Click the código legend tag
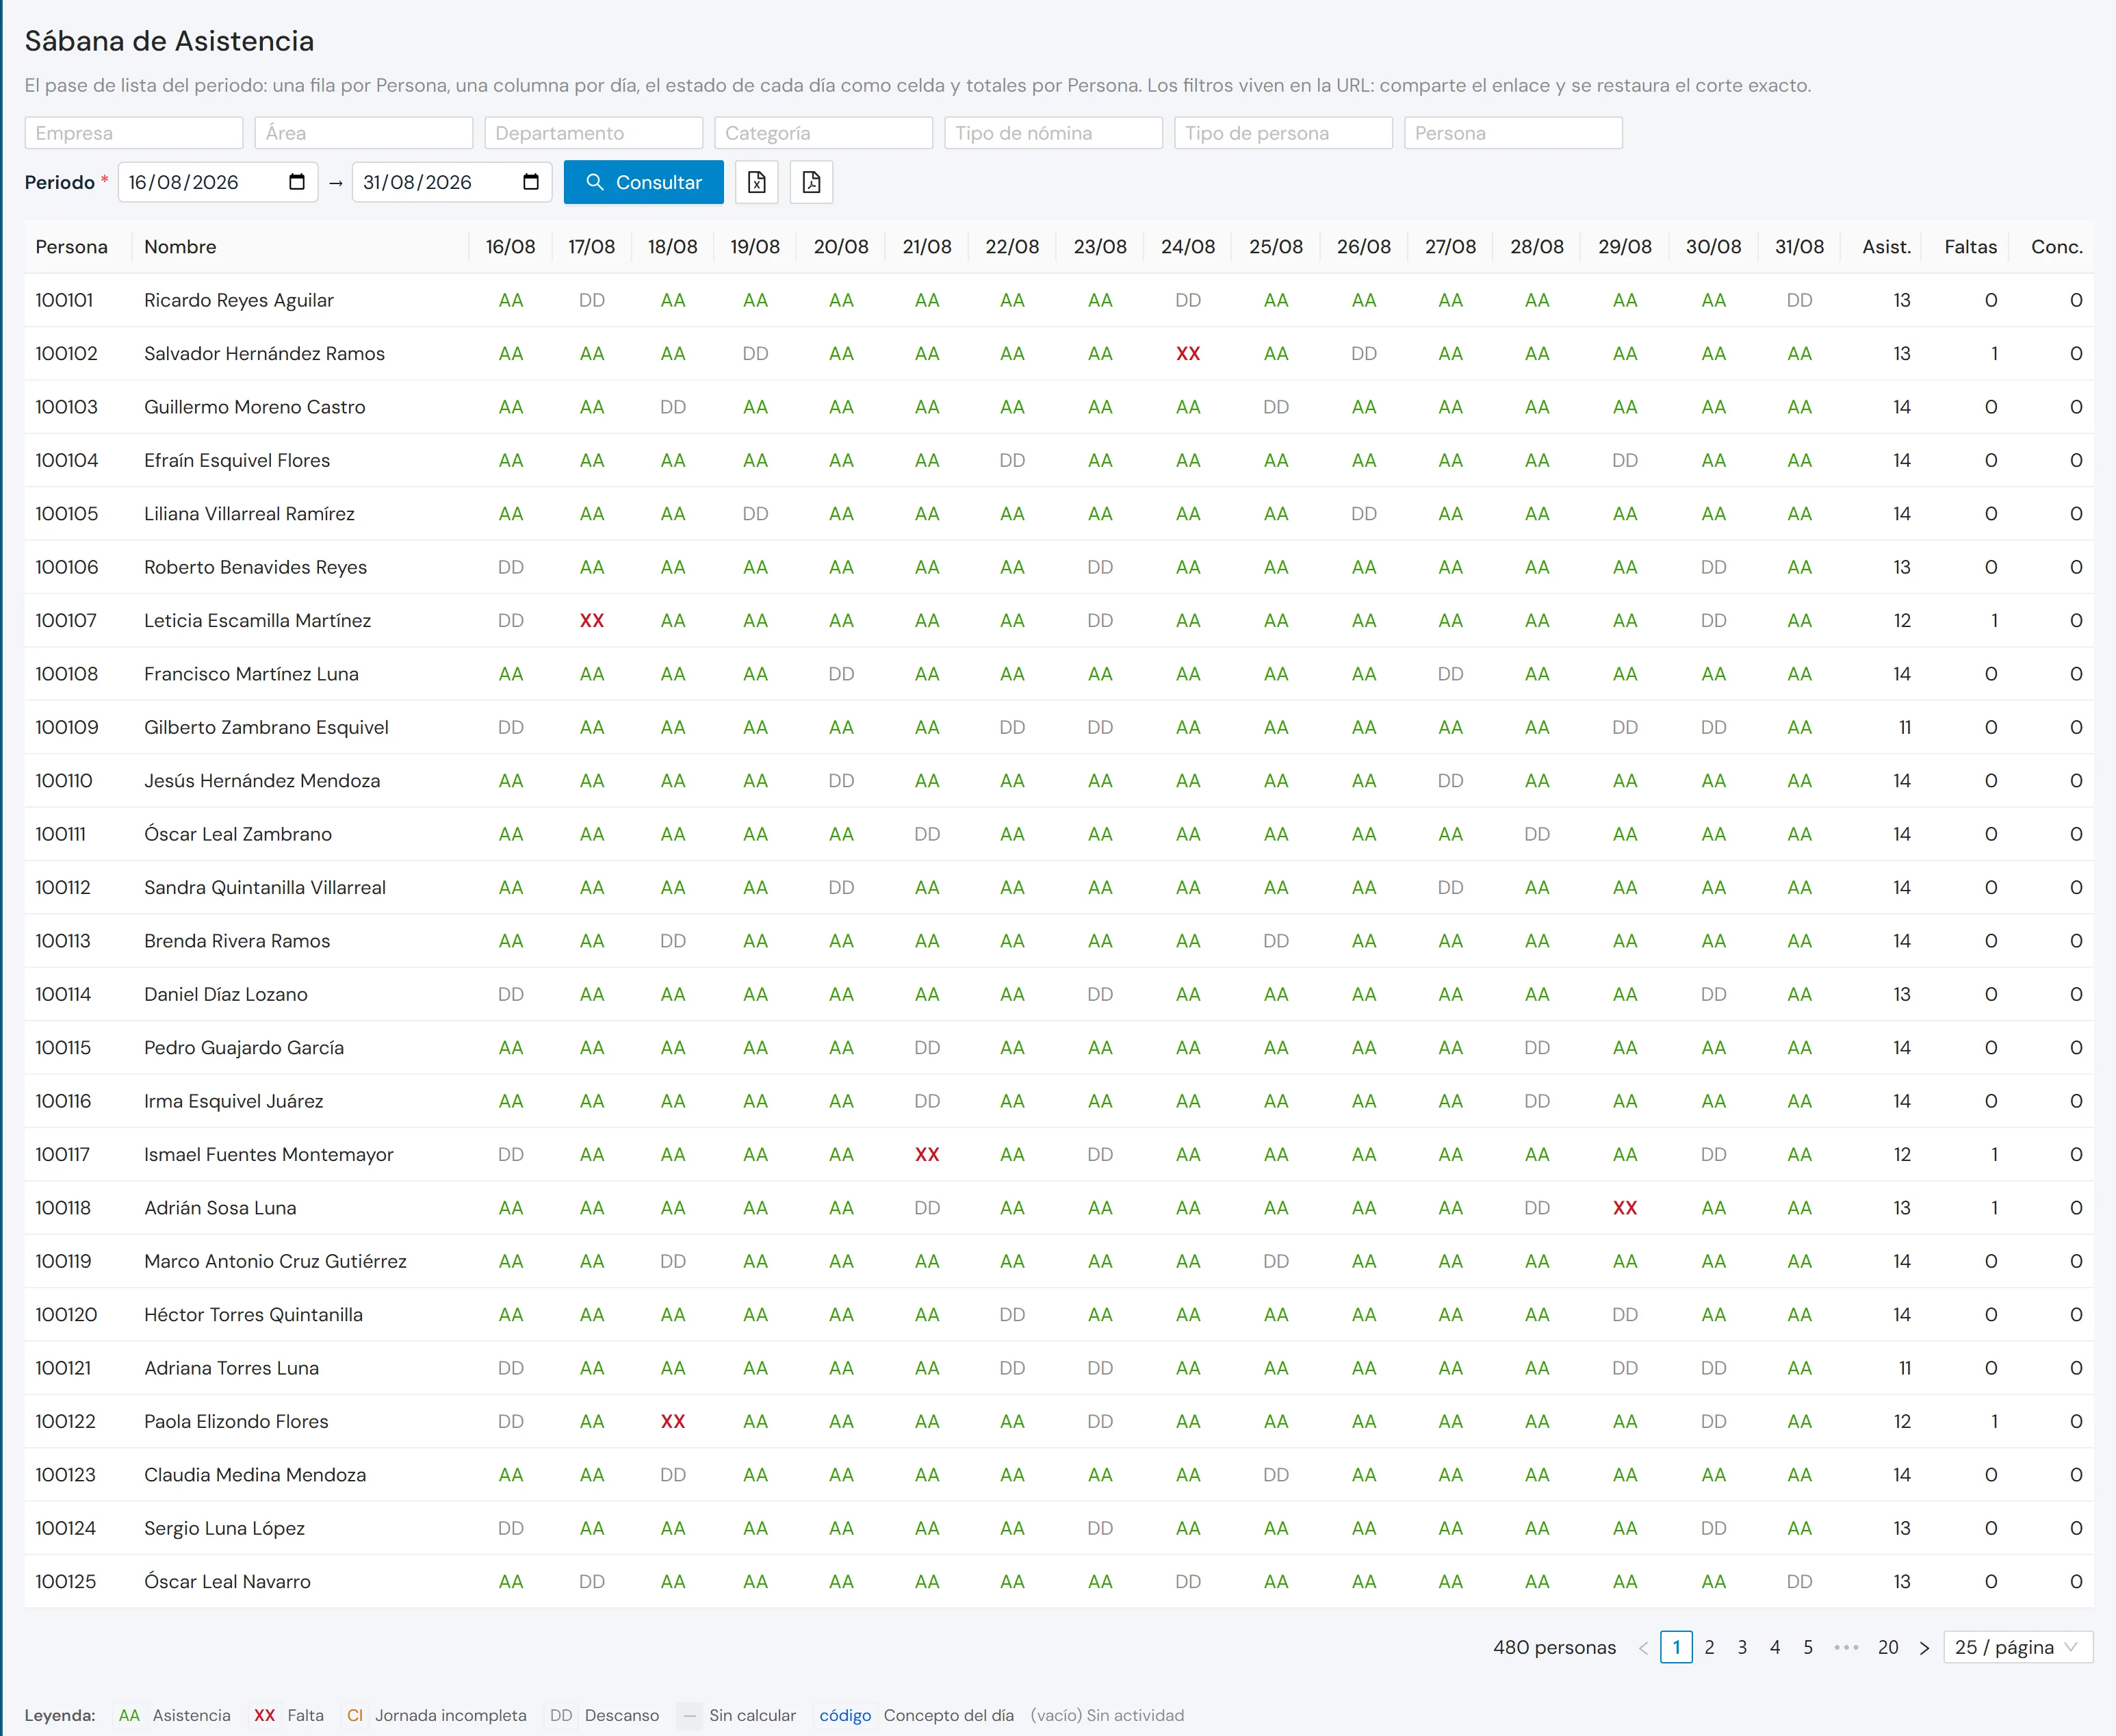Viewport: 2116px width, 1736px height. pos(846,1715)
